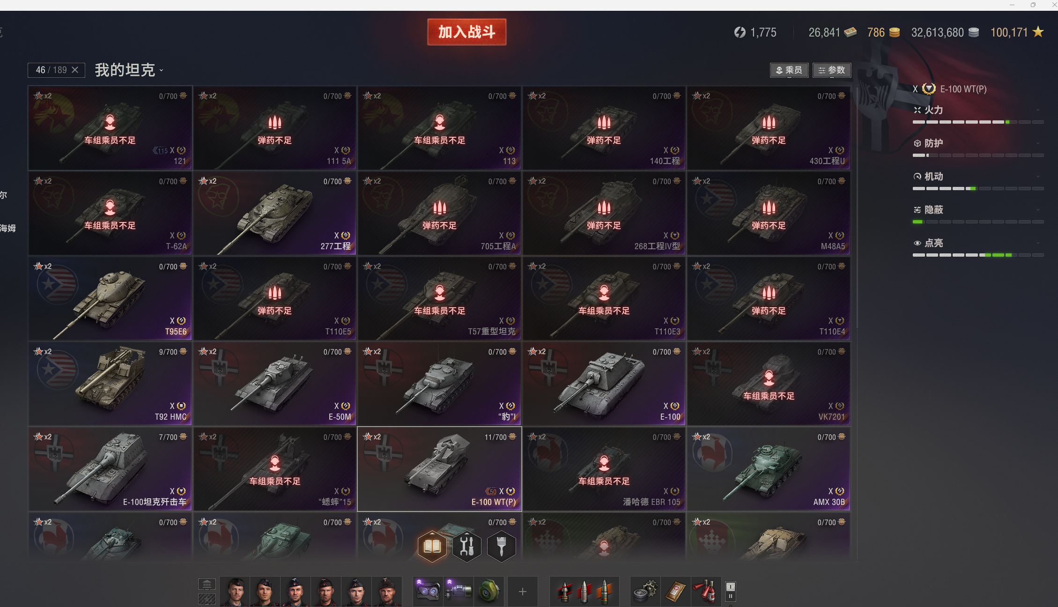Open the paint brush customization icon
The height and width of the screenshot is (607, 1058).
coord(502,546)
